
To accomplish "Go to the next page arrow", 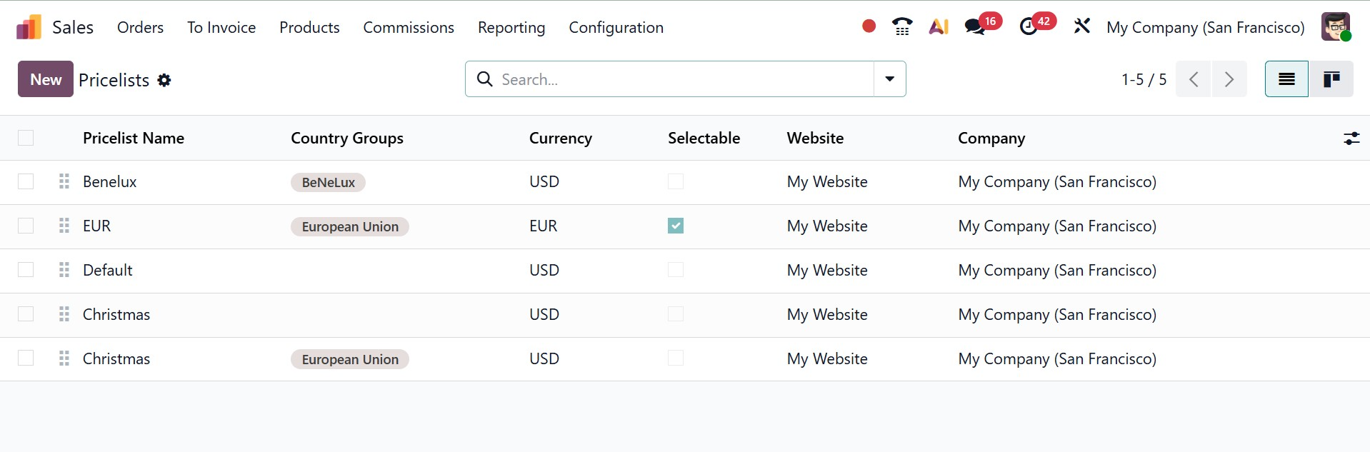I will (x=1229, y=79).
